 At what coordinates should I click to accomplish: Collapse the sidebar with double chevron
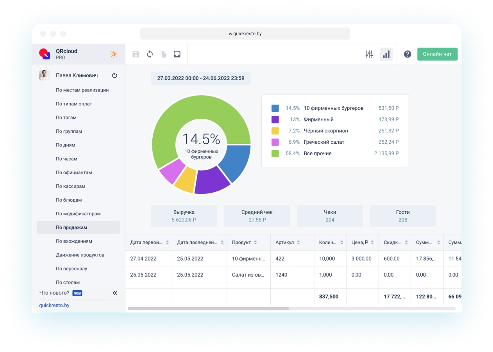pos(115,293)
